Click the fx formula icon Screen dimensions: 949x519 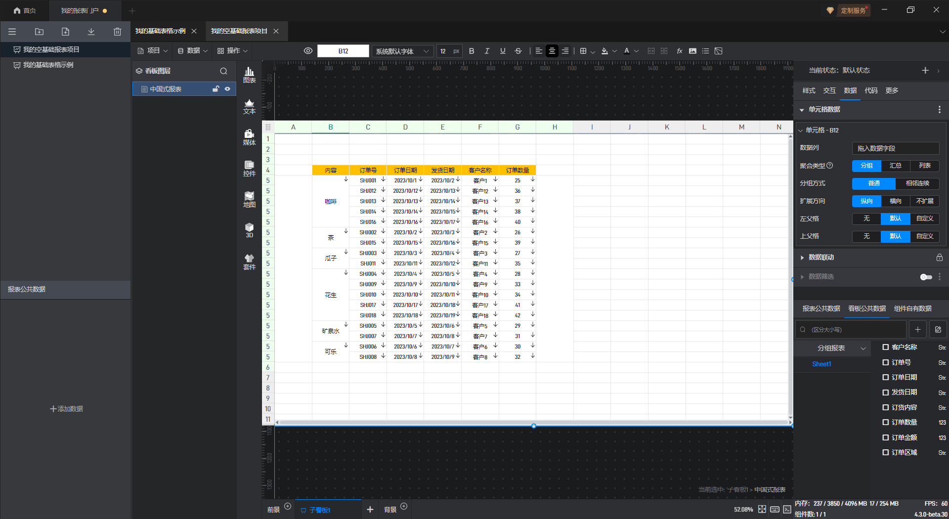point(680,51)
